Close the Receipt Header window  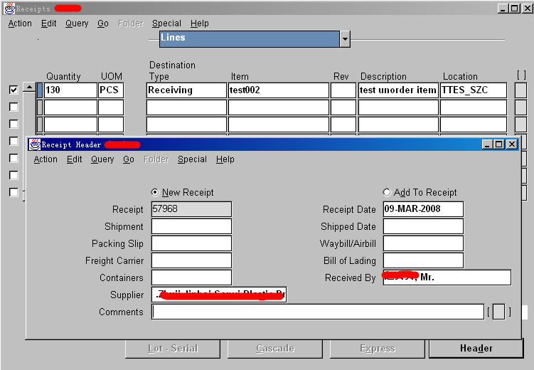[x=511, y=144]
